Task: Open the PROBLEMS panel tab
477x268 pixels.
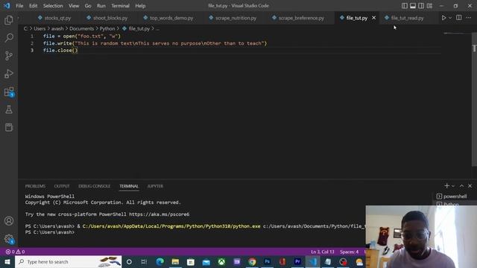Action: click(x=35, y=186)
